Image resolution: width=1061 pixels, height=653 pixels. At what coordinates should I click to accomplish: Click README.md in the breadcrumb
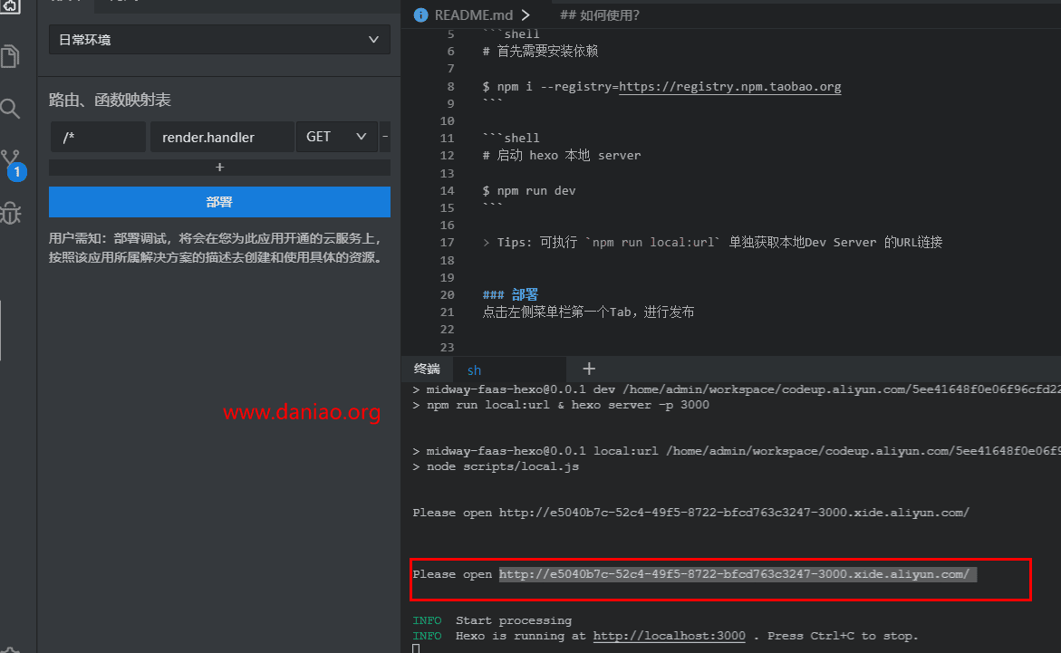(x=474, y=14)
